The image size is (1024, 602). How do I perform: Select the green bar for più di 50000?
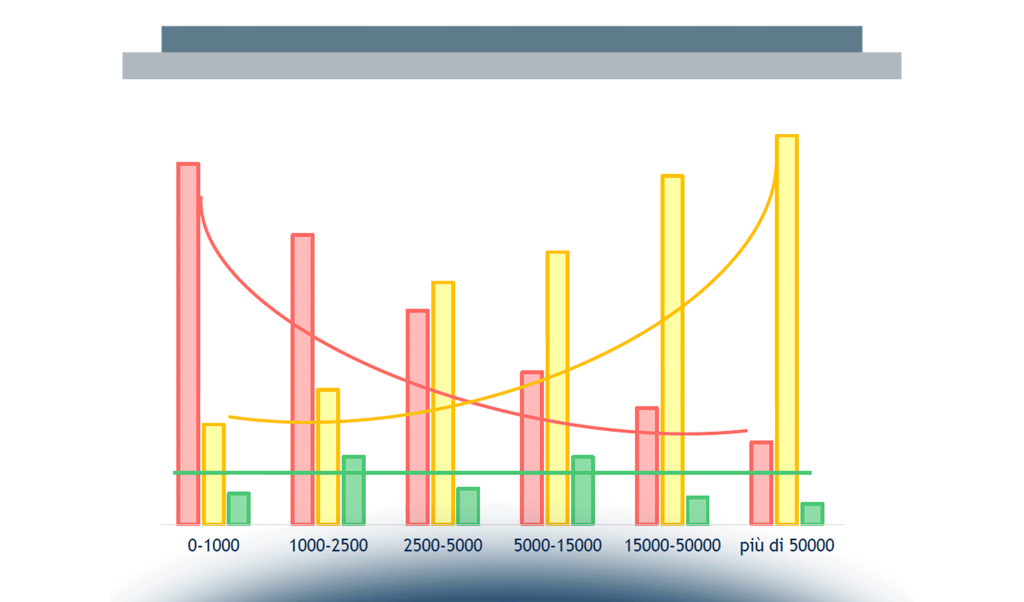812,514
